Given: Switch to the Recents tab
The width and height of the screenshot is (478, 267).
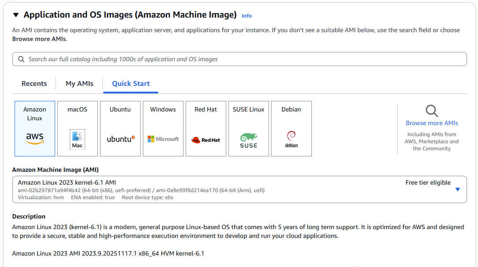Looking at the screenshot, I should [x=34, y=83].
